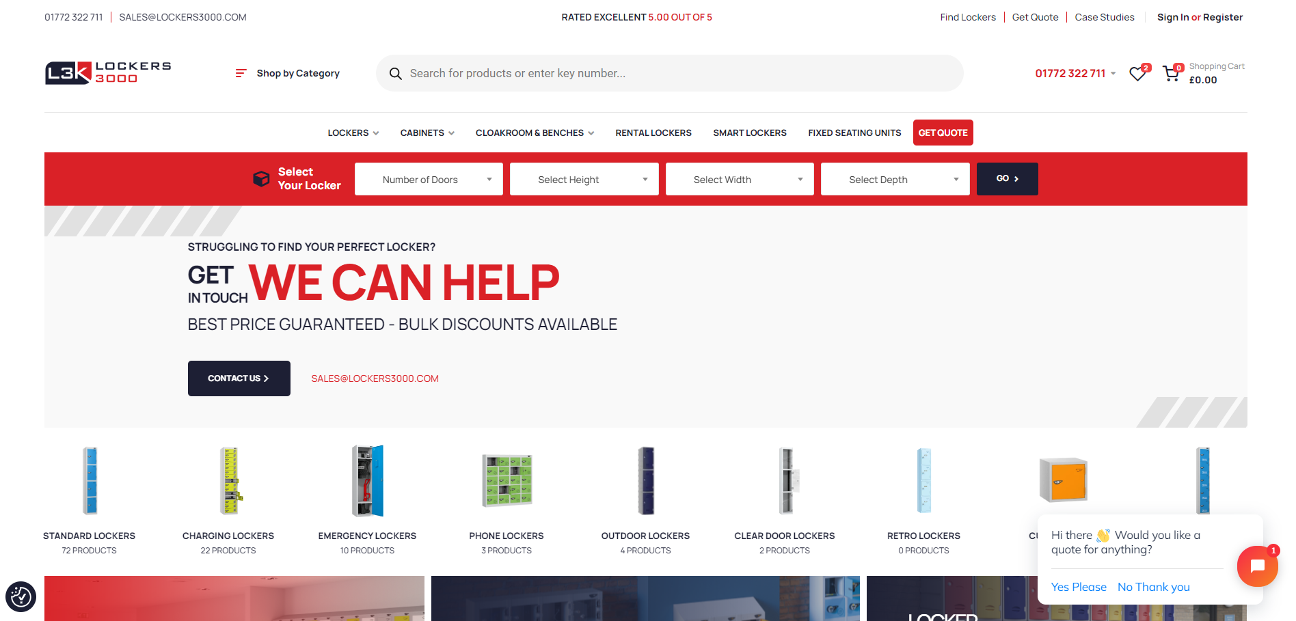Image resolution: width=1296 pixels, height=621 pixels.
Task: Click the search magnifier icon
Action: click(x=395, y=74)
